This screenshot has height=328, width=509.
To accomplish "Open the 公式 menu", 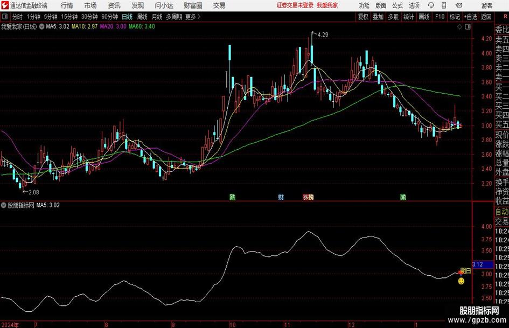I will click(x=398, y=5).
